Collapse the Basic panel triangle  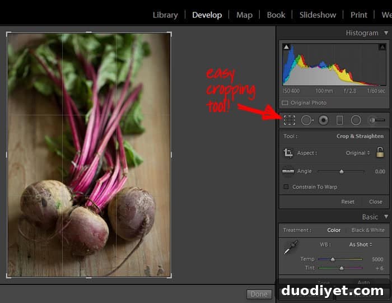point(386,217)
